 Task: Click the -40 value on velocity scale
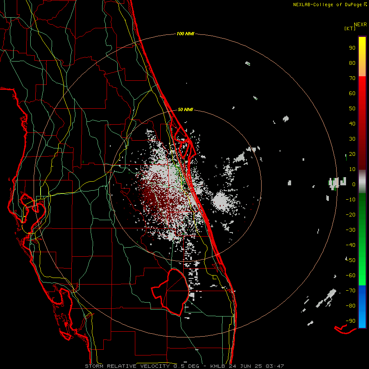(x=351, y=245)
